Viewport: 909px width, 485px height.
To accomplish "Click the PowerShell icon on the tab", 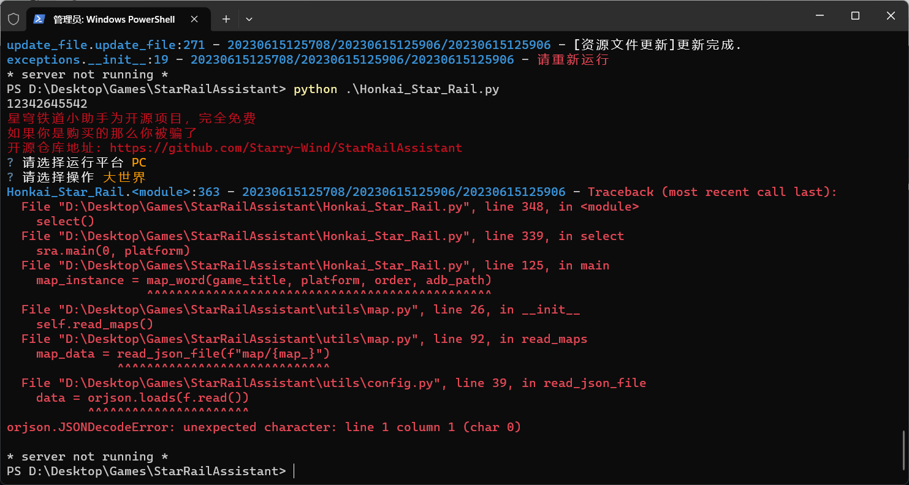I will 39,19.
